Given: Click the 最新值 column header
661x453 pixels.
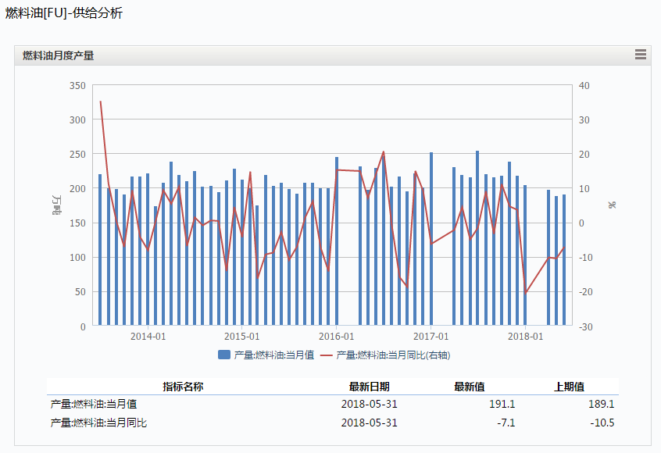Looking at the screenshot, I should pyautogui.click(x=469, y=387).
